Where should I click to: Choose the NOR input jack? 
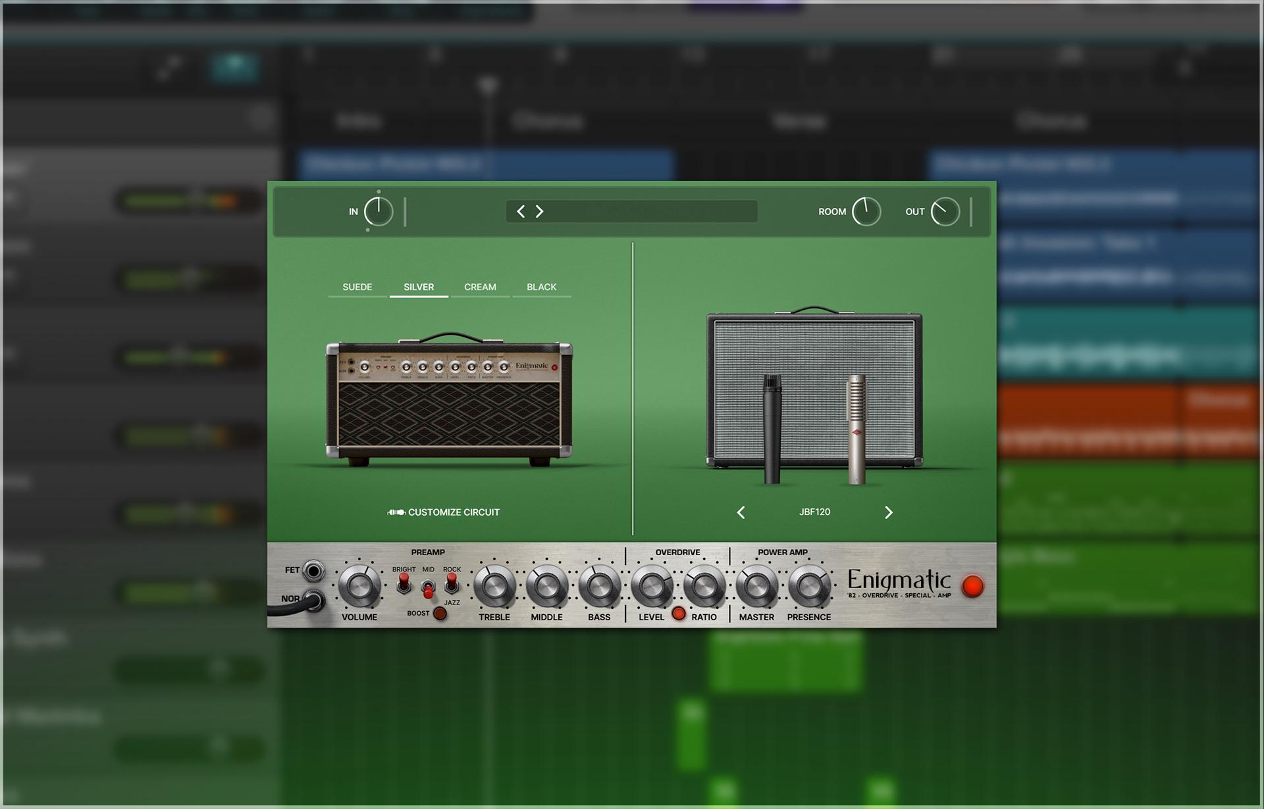coord(315,599)
